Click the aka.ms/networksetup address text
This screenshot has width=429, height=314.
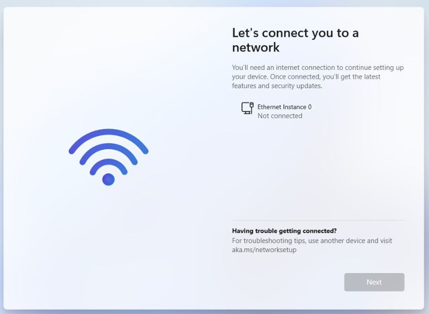pos(264,250)
